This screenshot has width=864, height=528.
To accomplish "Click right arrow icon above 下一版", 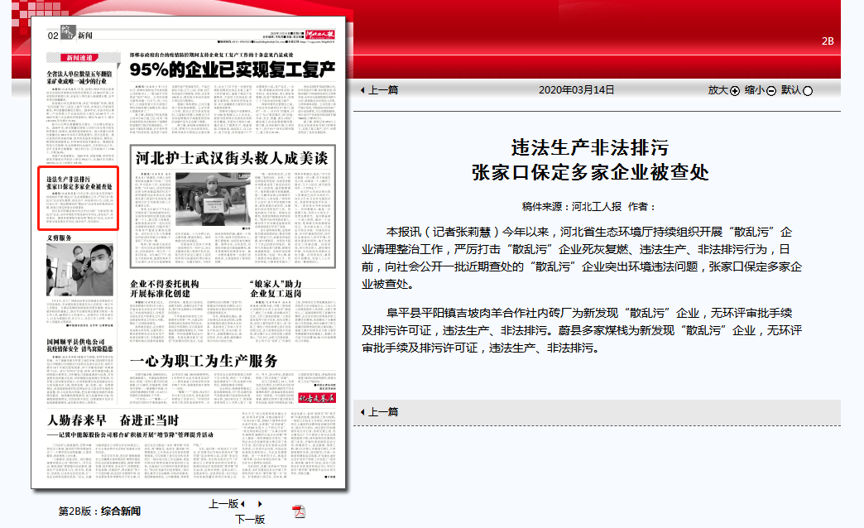I will point(260,504).
